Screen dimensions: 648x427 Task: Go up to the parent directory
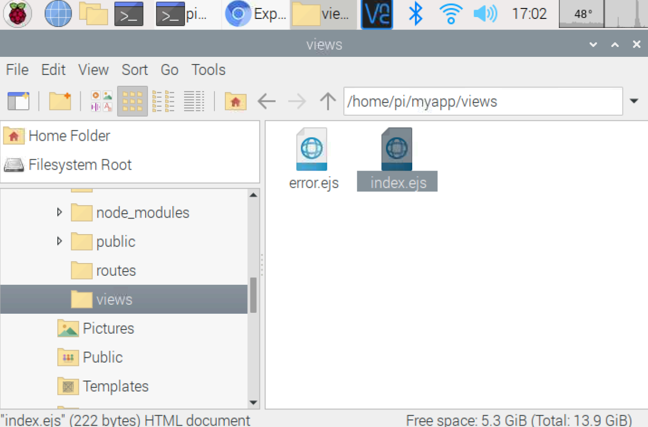(x=327, y=101)
